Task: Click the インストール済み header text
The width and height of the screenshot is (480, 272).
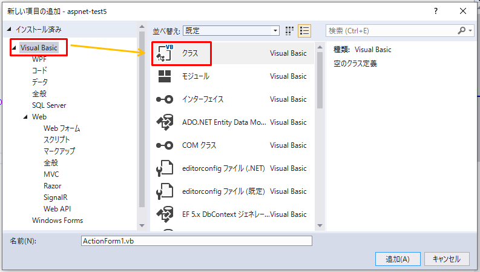Action: tap(39, 30)
